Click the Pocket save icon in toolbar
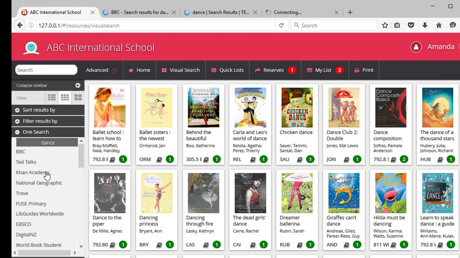The image size is (460, 258). (x=411, y=25)
